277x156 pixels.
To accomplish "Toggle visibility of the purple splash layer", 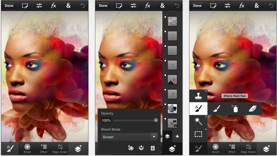I will pyautogui.click(x=165, y=104).
